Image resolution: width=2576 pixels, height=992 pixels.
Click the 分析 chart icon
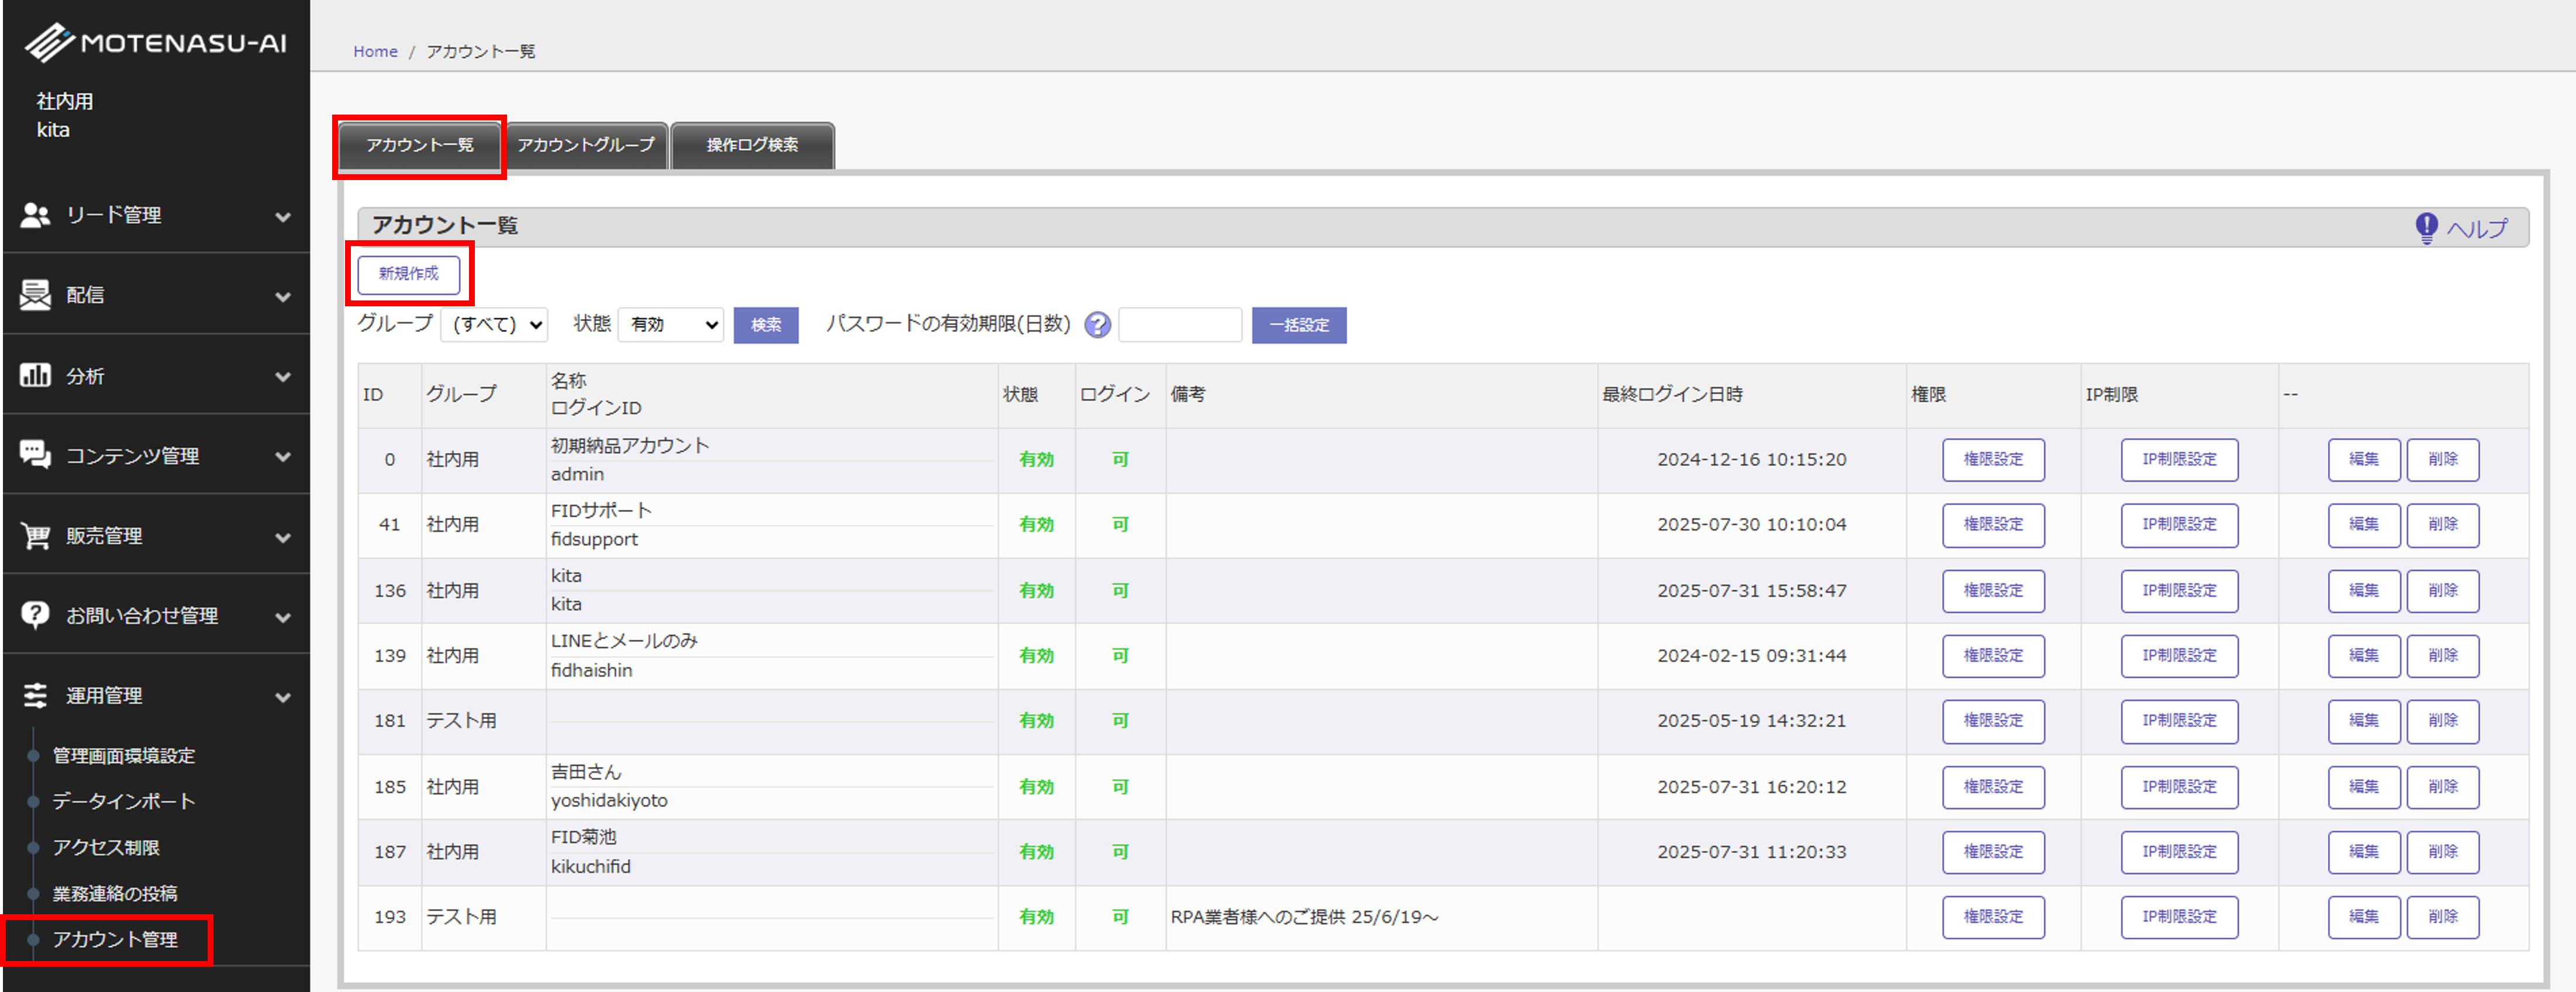[35, 376]
